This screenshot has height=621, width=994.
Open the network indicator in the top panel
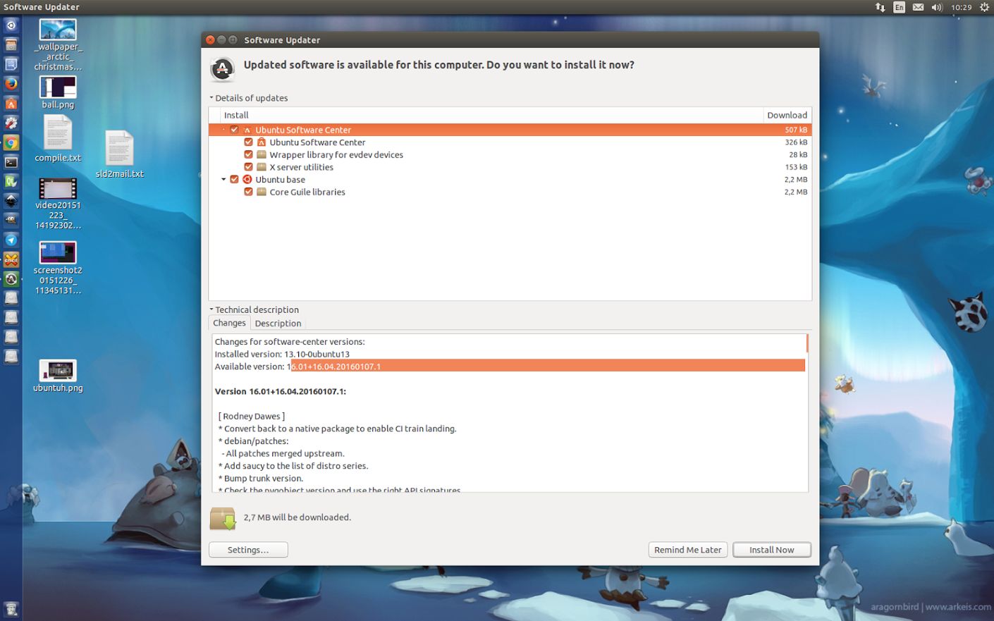(880, 7)
